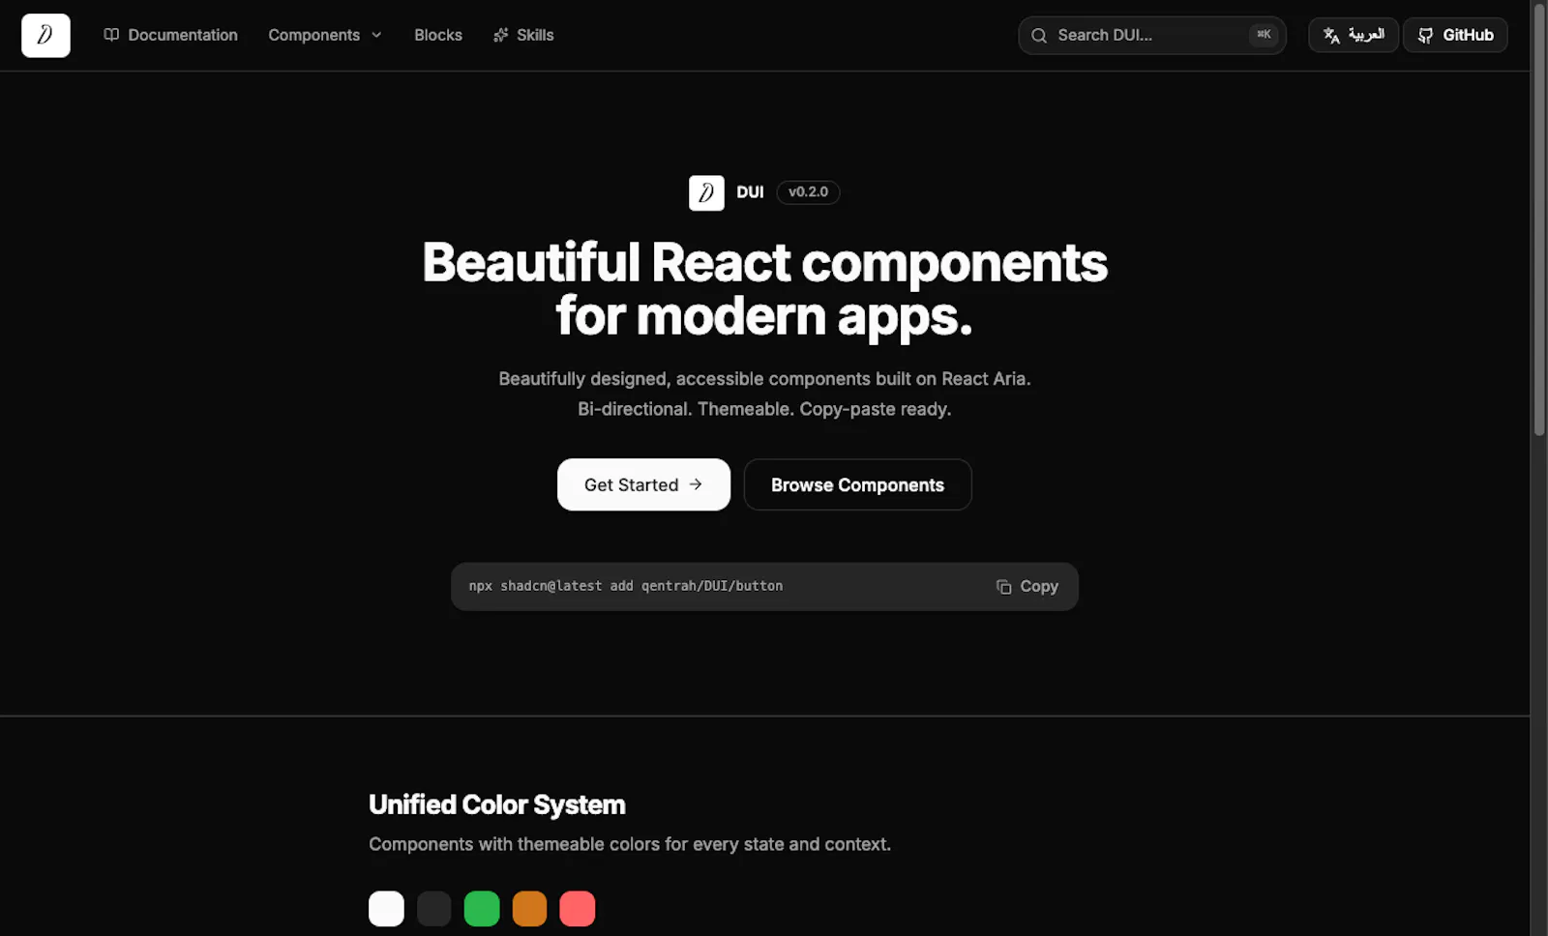This screenshot has width=1548, height=936.
Task: Click the vertical page scrollbar
Action: tap(1539, 219)
